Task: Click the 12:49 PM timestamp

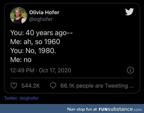Action: click(22, 70)
